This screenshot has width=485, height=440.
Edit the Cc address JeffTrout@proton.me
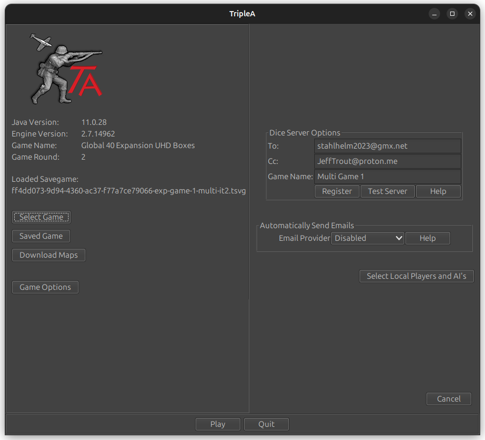pos(388,161)
